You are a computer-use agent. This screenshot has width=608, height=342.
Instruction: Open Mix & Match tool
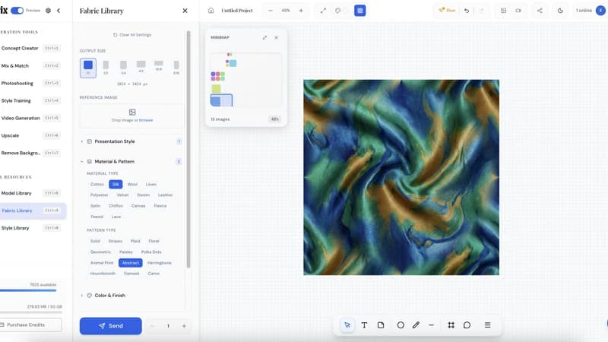(30, 65)
